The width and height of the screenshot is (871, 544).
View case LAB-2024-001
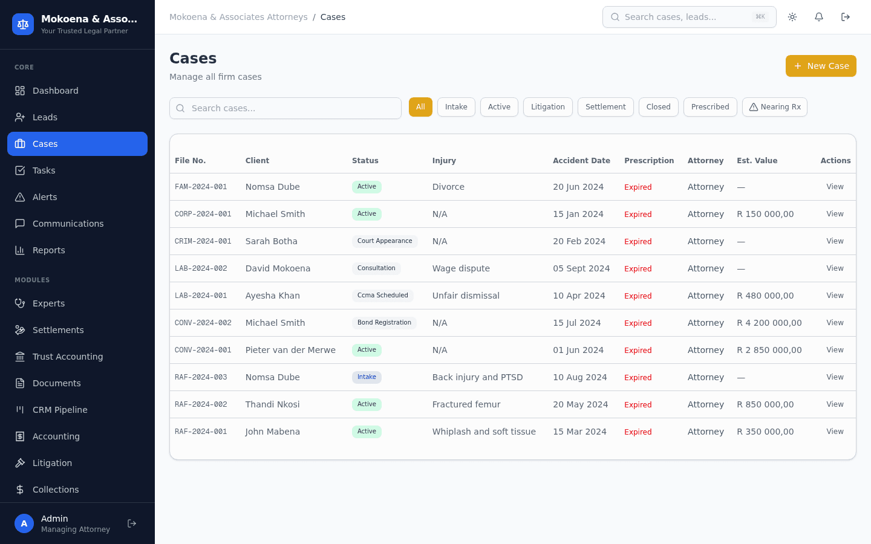tap(835, 296)
